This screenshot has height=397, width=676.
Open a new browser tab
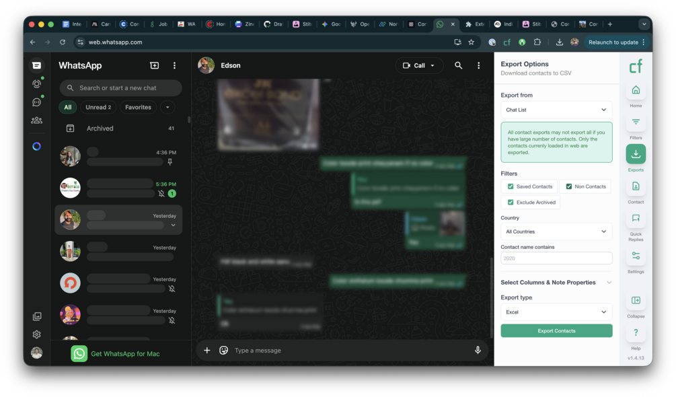[610, 24]
